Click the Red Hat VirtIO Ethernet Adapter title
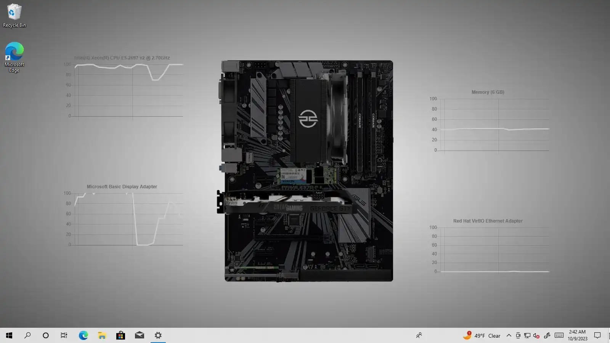The height and width of the screenshot is (343, 610). (488, 221)
